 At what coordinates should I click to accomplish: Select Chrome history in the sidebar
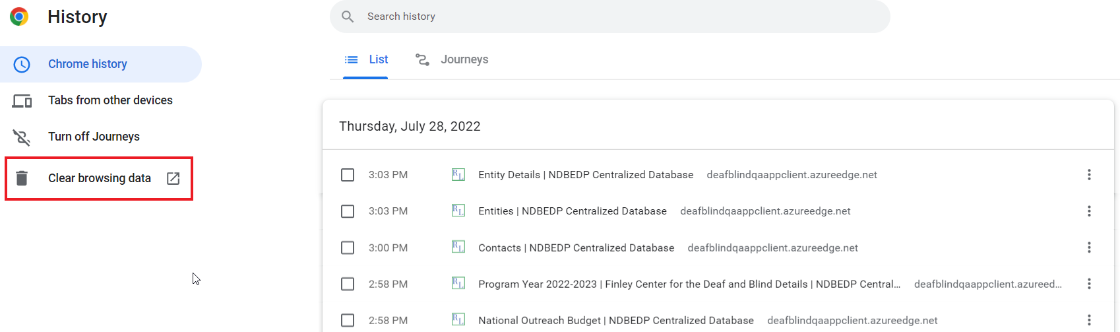click(x=88, y=64)
